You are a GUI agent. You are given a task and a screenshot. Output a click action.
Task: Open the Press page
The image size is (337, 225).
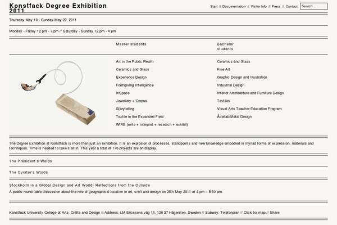[x=276, y=6]
